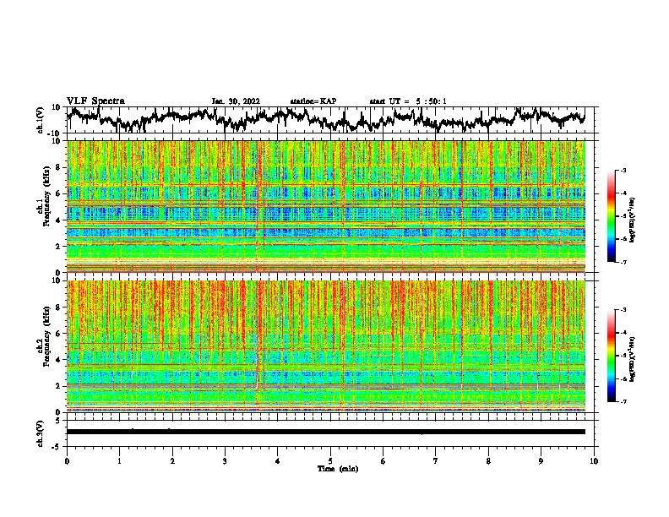The width and height of the screenshot is (669, 517).
Task: Click the '5' tick on ch.3(V) axis
Action: pyautogui.click(x=59, y=421)
